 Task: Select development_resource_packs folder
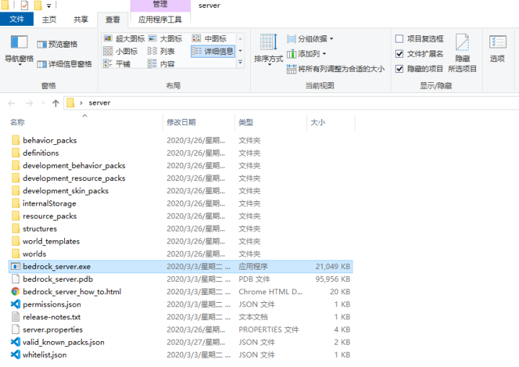tap(181, 178)
